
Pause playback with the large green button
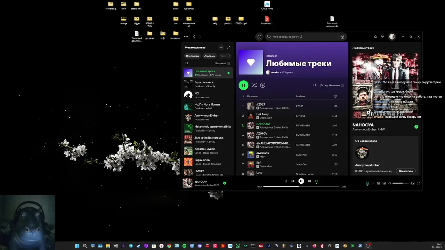(243, 85)
